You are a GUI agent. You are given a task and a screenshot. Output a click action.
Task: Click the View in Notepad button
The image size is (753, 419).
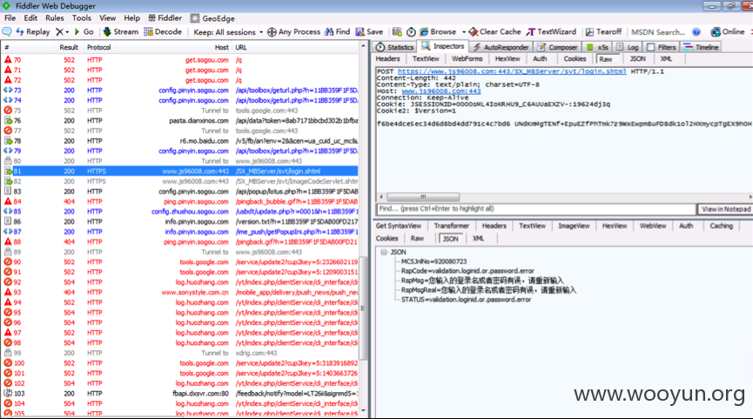[x=725, y=209]
